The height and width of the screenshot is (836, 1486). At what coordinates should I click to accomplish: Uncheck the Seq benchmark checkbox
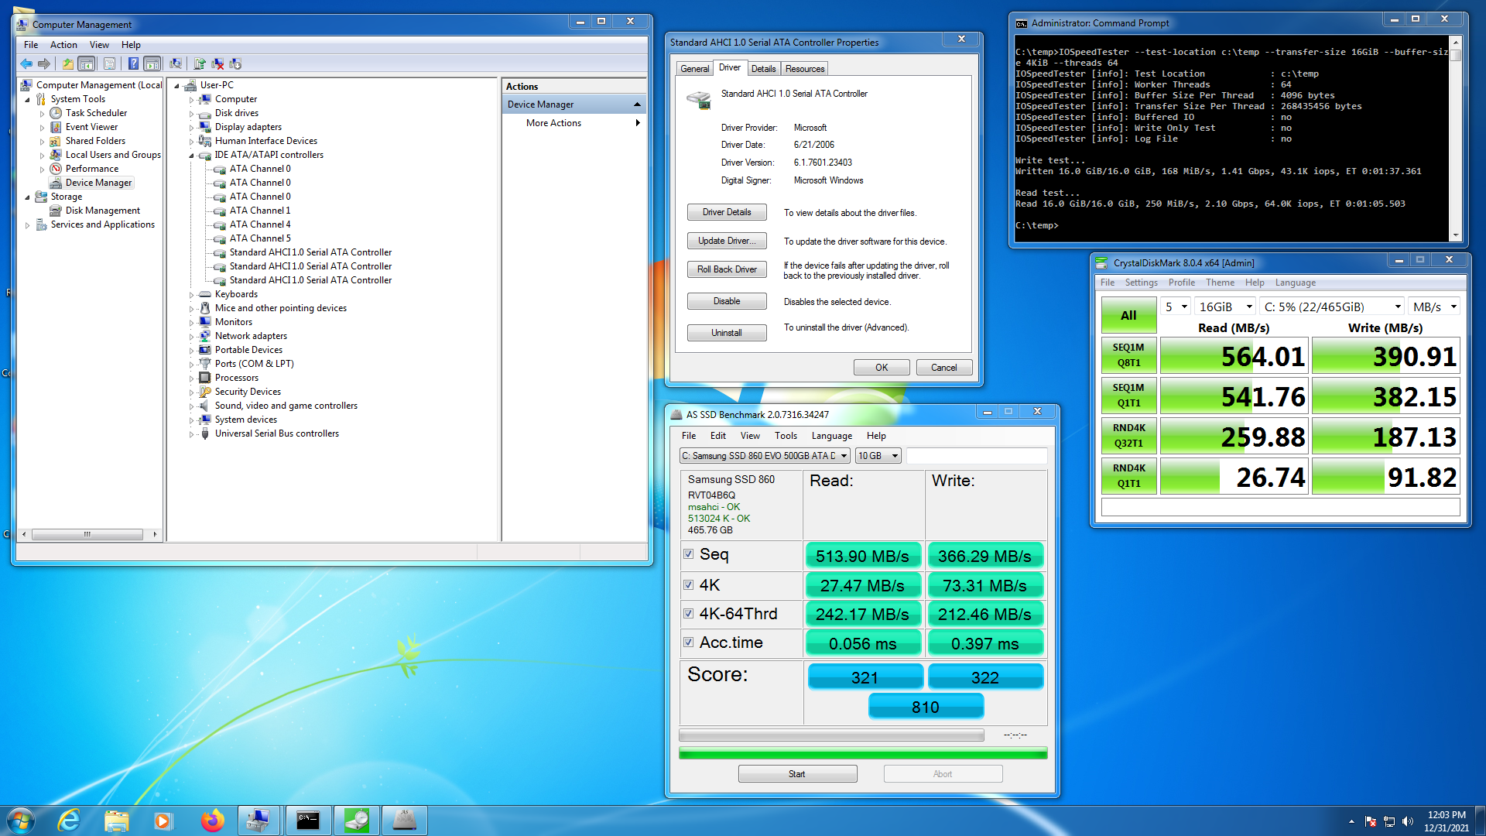click(688, 554)
